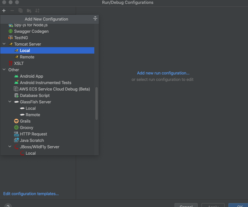Click the Java Scratch icon
248x207 pixels.
click(x=16, y=140)
